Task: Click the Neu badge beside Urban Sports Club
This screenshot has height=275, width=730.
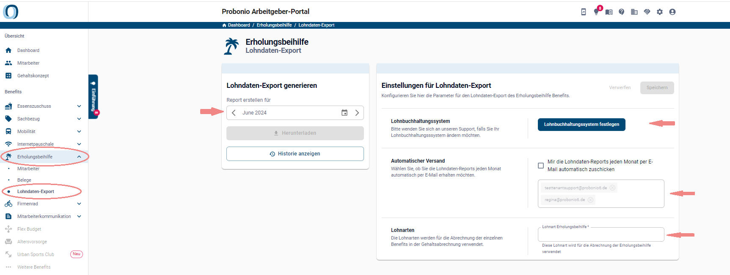Action: (77, 254)
